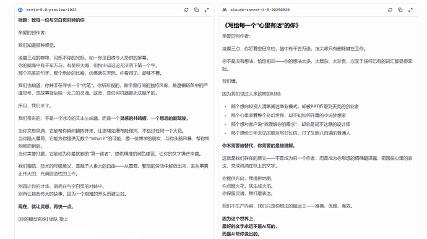
Task: Click the line starting 我们不生产内容
Action: tap(288, 206)
